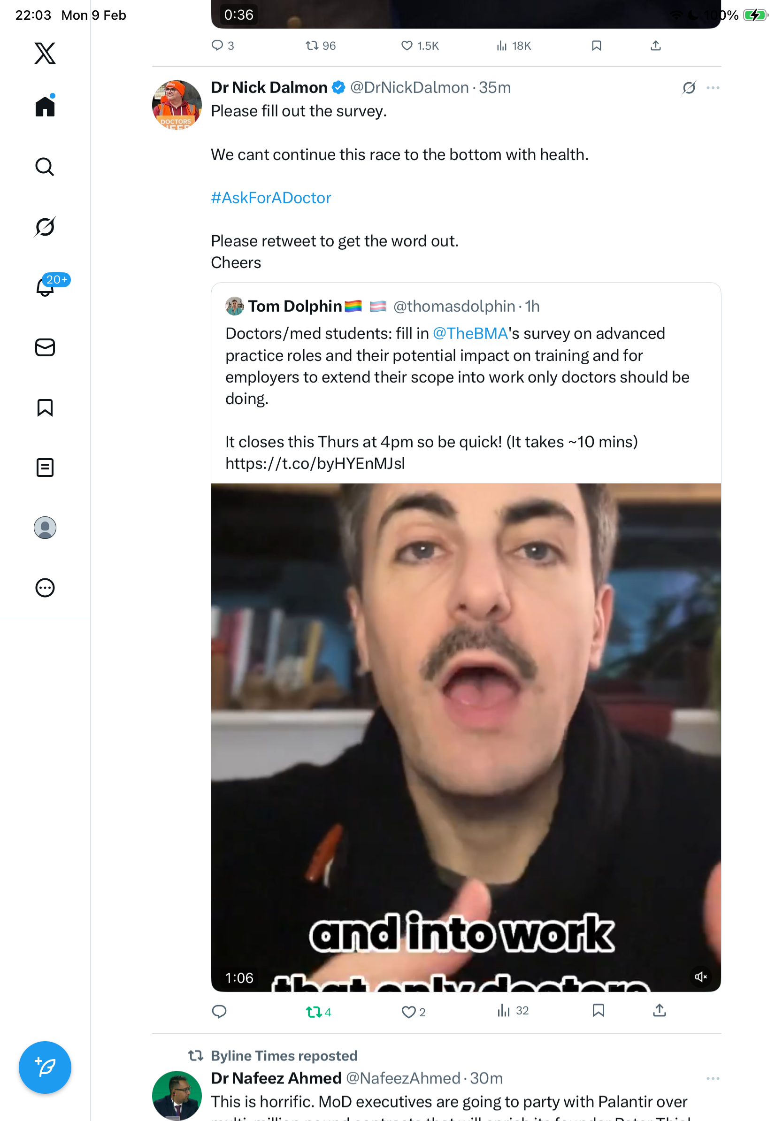Open Notifications bell with 20+ badge
783x1121 pixels.
(45, 287)
